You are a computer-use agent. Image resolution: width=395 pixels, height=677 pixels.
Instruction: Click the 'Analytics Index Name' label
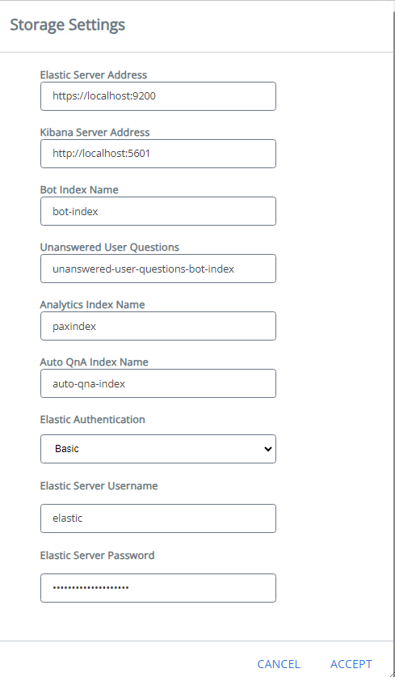[x=92, y=304]
